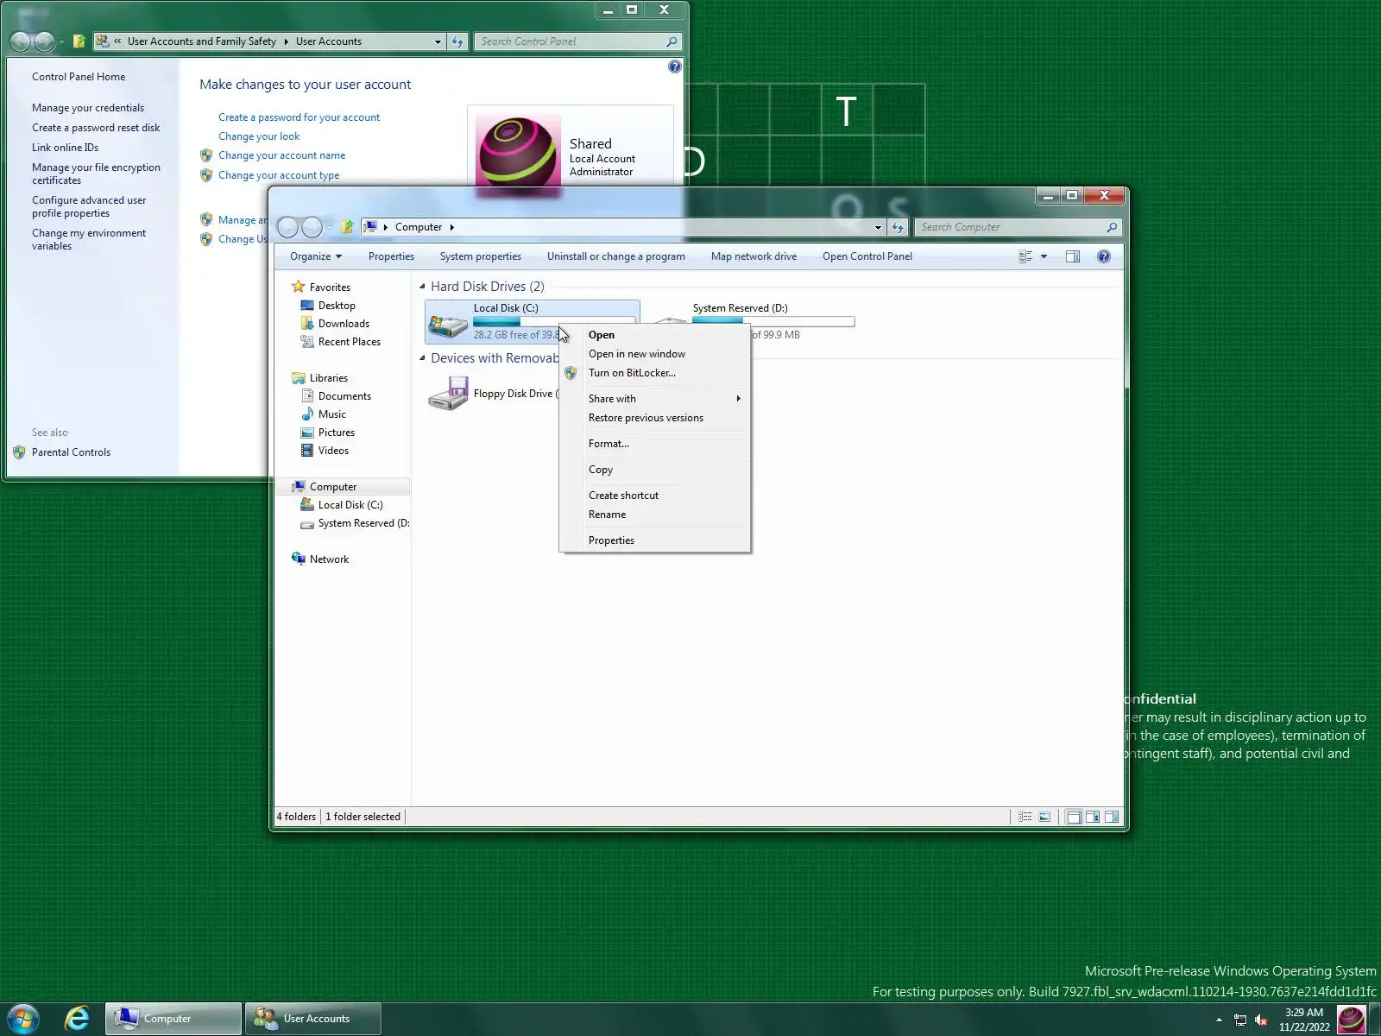Collapse the Hard Disk Drives group

click(423, 287)
